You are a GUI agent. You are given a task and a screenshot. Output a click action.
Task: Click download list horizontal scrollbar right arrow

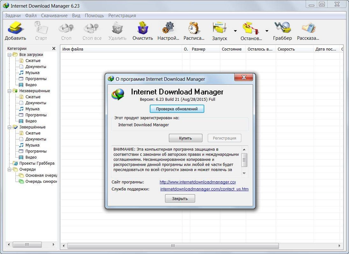tap(339, 246)
